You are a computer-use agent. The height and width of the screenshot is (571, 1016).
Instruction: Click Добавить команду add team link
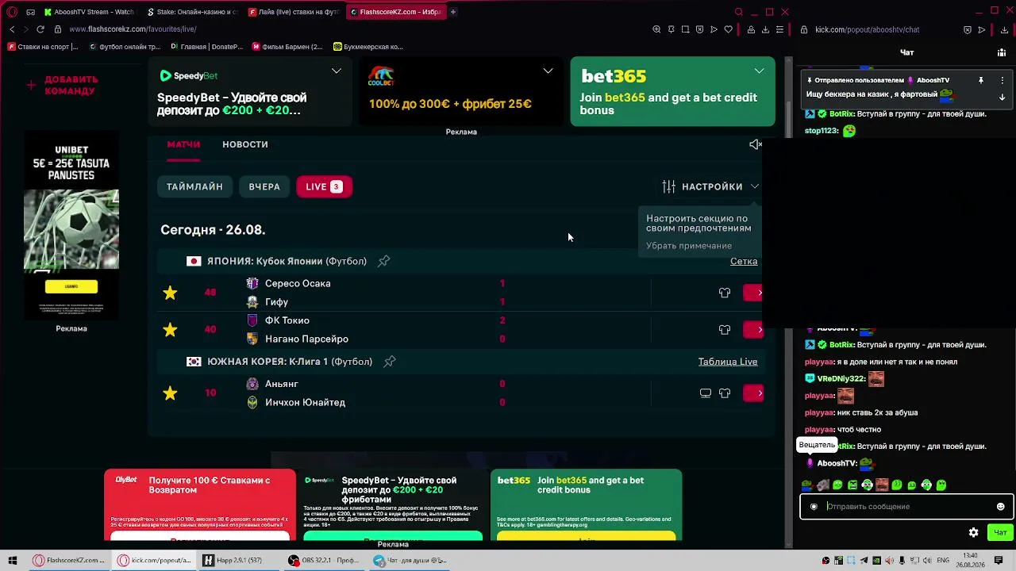pyautogui.click(x=63, y=85)
